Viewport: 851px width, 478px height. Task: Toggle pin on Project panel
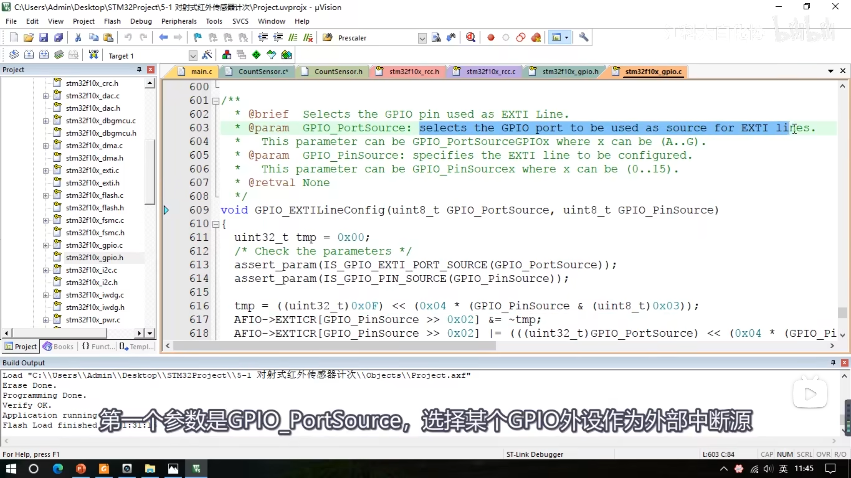[139, 69]
